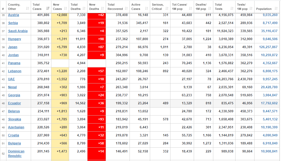
Task: Open the Austria country link
Action: [13, 15]
